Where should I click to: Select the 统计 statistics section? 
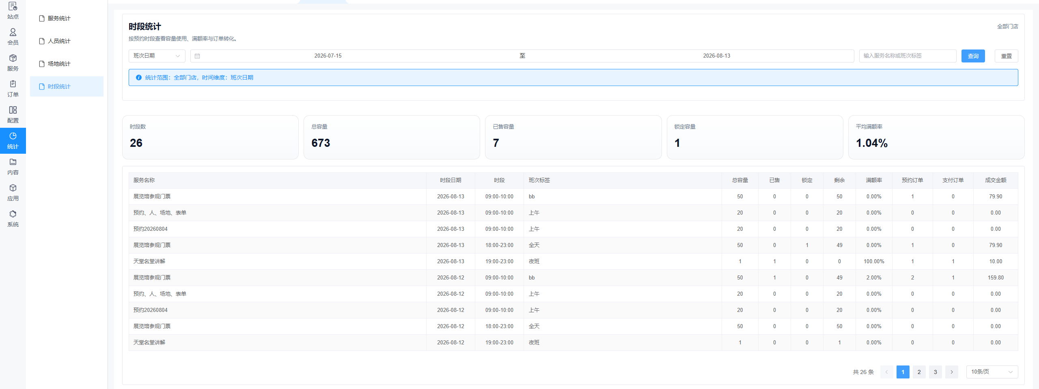(13, 141)
